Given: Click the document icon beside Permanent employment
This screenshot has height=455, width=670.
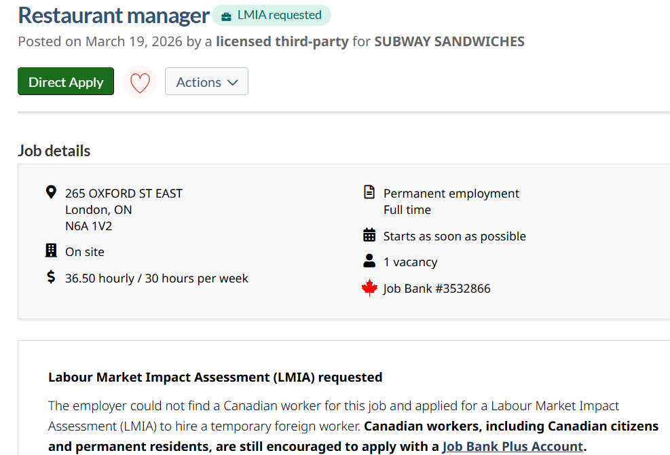Looking at the screenshot, I should (x=369, y=193).
